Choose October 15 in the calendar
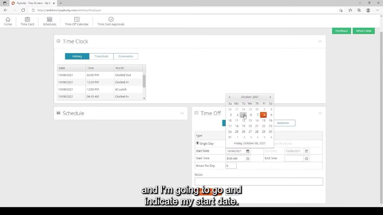 coord(264,121)
